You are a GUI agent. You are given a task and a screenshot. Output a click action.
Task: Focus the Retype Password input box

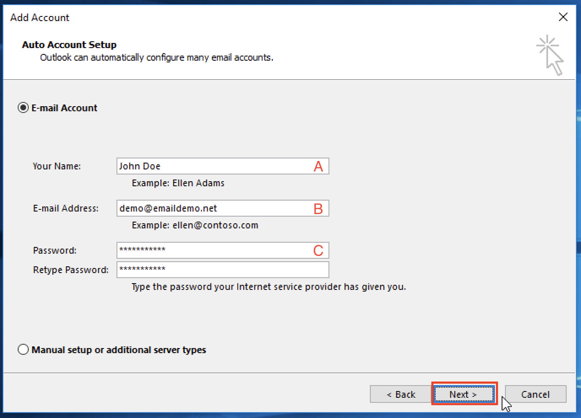point(223,270)
